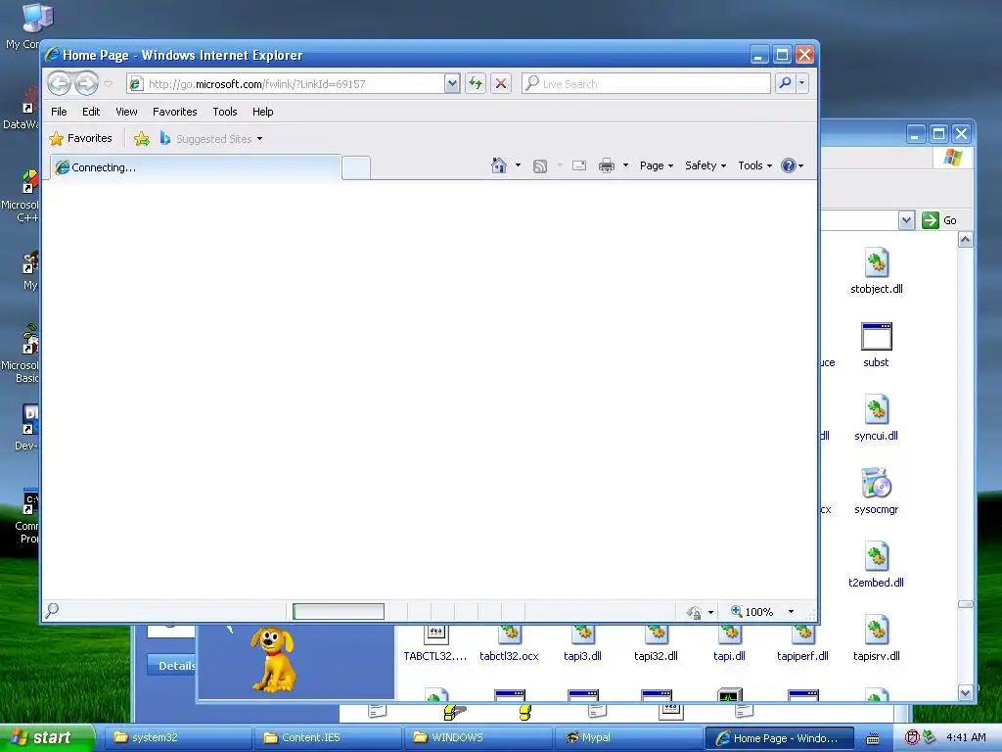Image resolution: width=1002 pixels, height=752 pixels.
Task: Open a new tab in Internet Explorer
Action: coord(356,168)
